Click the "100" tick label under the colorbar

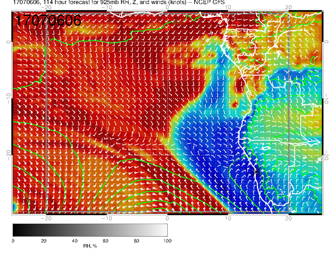click(x=167, y=241)
